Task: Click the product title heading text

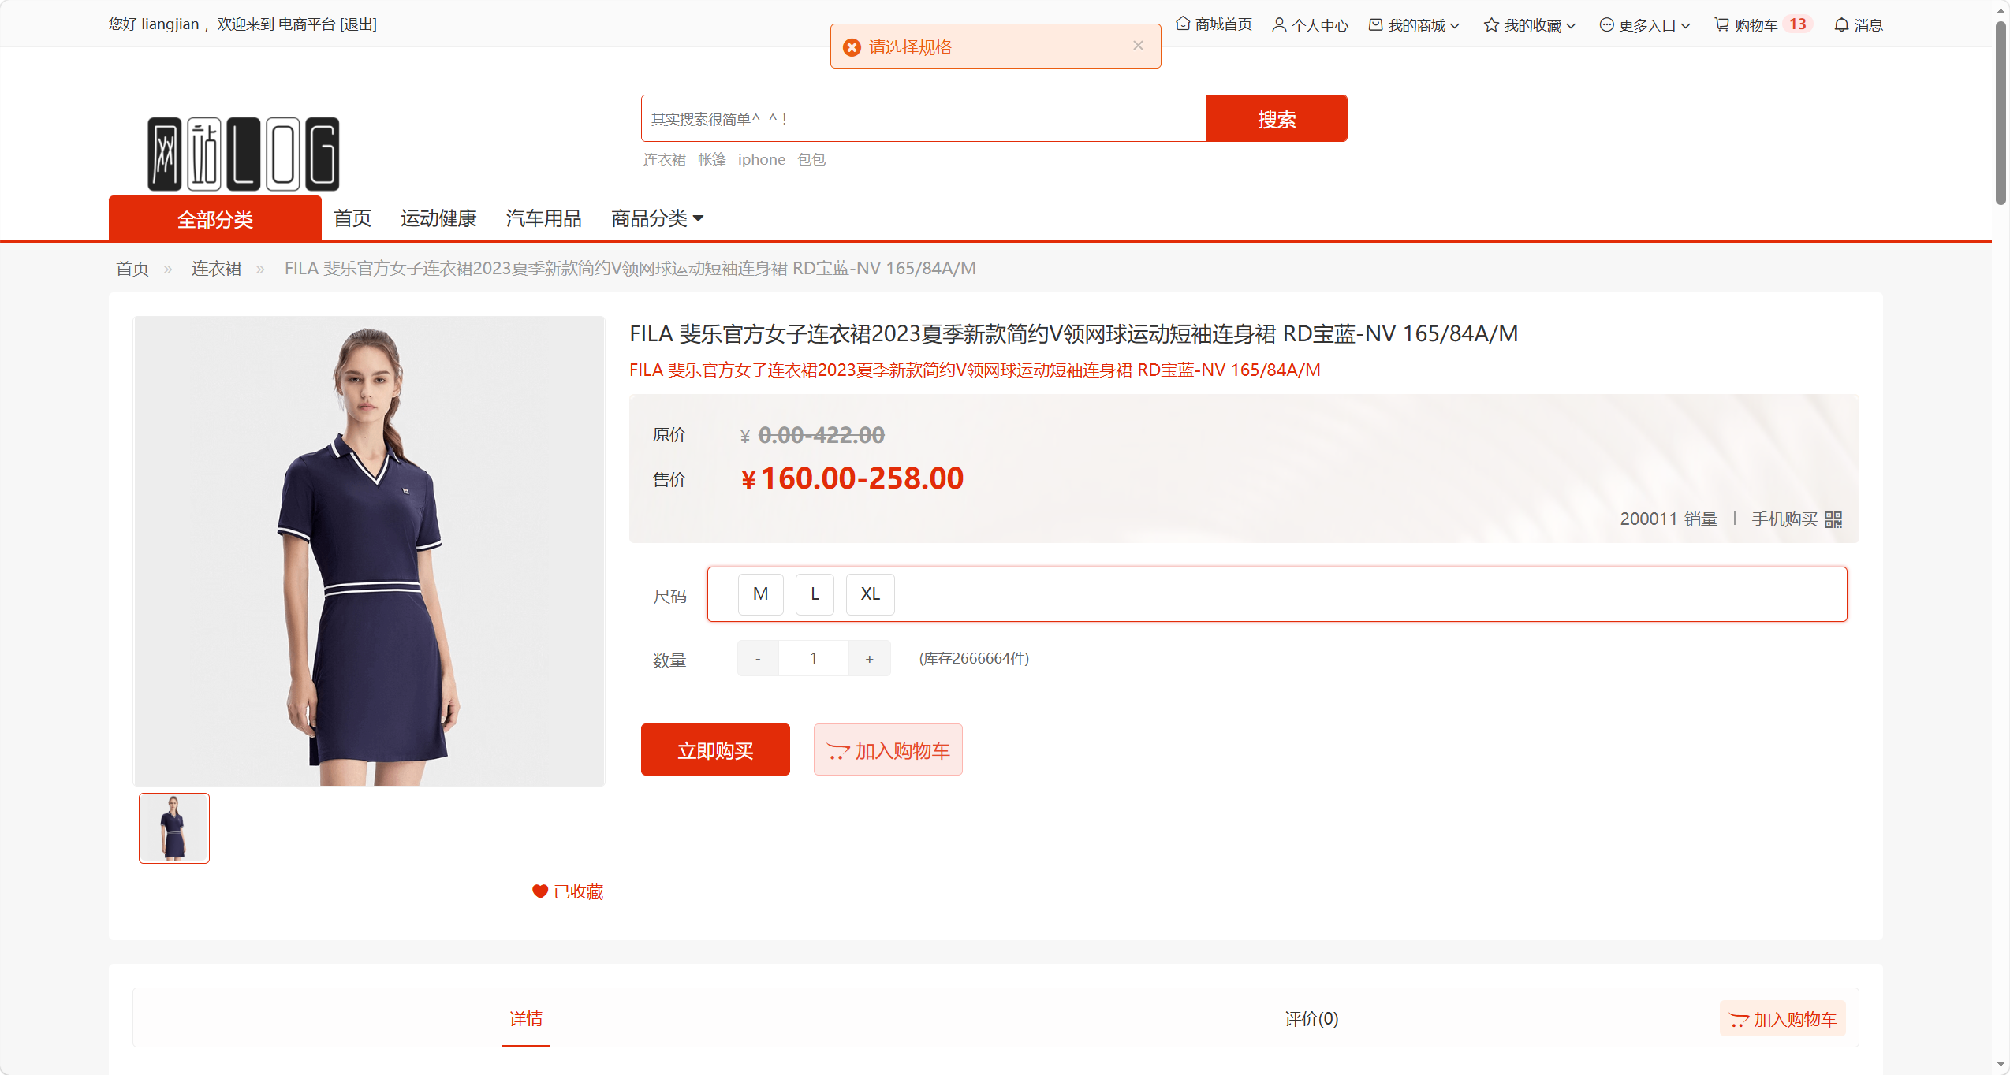Action: [1073, 334]
